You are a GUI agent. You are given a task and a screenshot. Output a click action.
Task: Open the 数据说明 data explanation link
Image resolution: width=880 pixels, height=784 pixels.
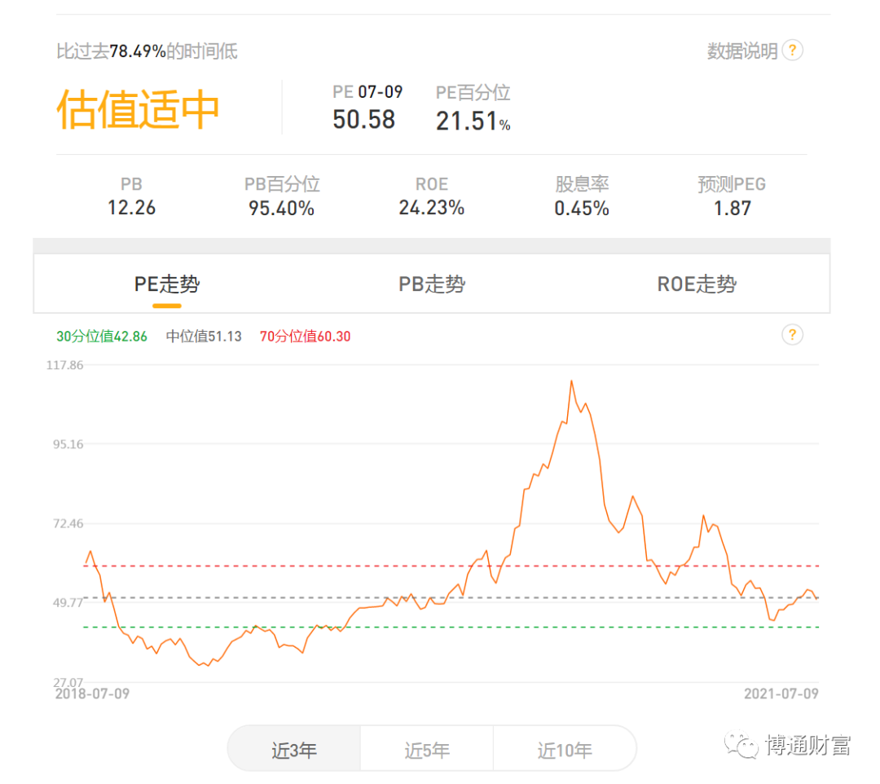[x=742, y=51]
